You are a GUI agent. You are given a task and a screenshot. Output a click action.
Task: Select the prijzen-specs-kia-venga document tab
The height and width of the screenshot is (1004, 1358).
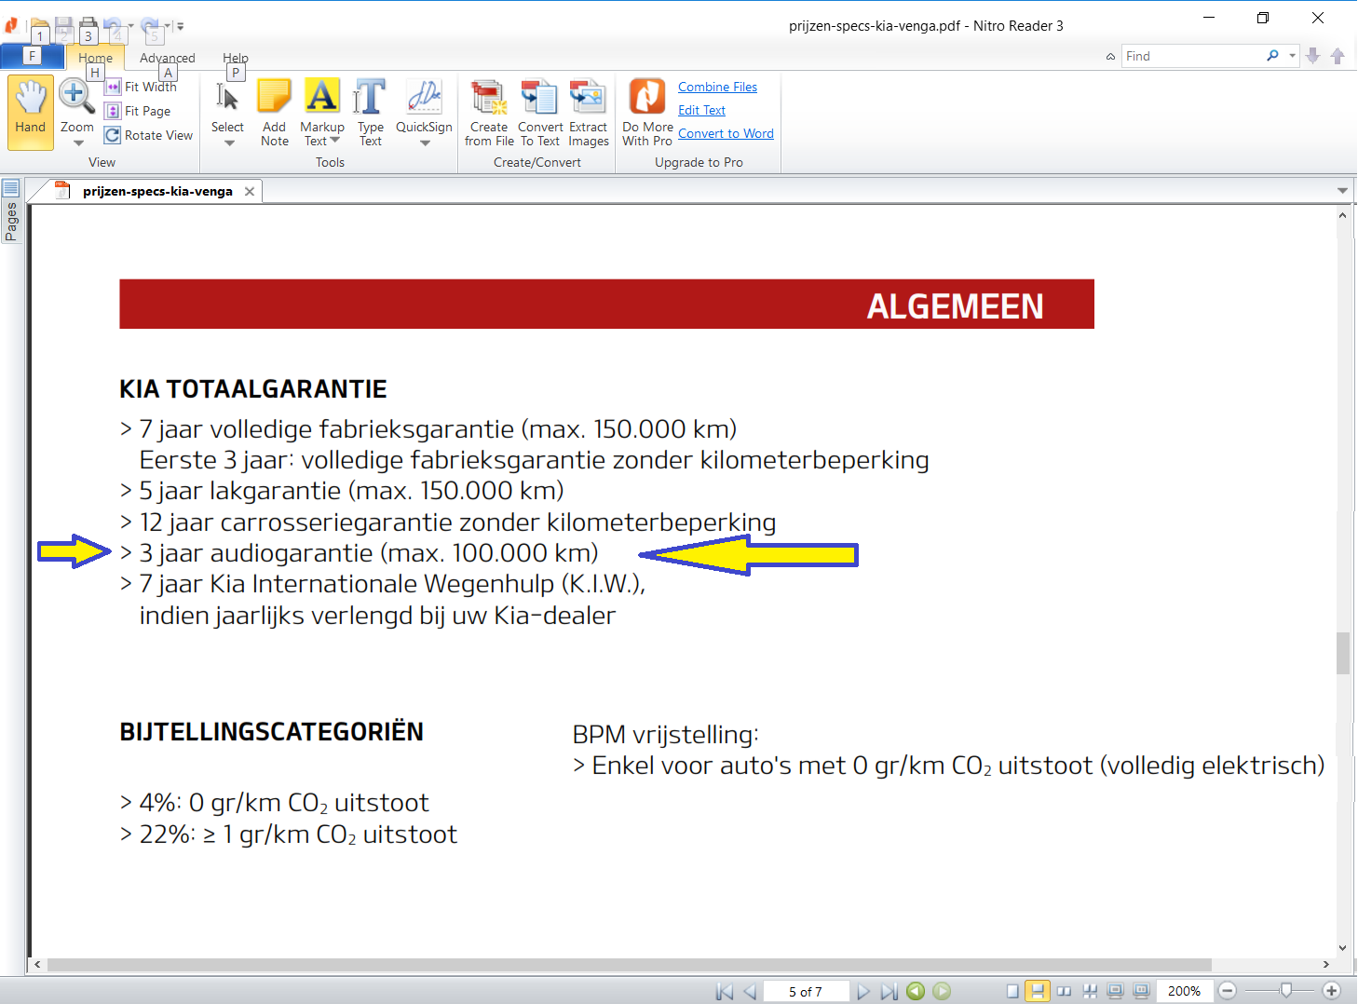coord(157,191)
